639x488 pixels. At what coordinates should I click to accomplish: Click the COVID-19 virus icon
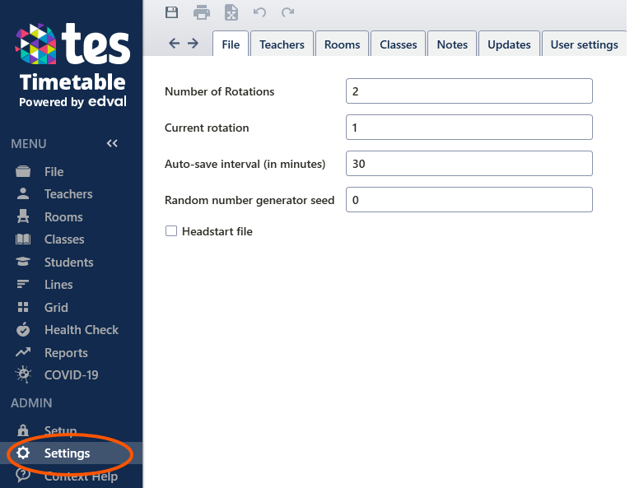pyautogui.click(x=23, y=374)
